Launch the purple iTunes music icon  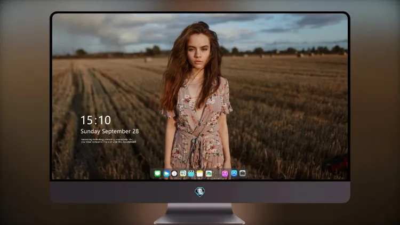pyautogui.click(x=225, y=173)
